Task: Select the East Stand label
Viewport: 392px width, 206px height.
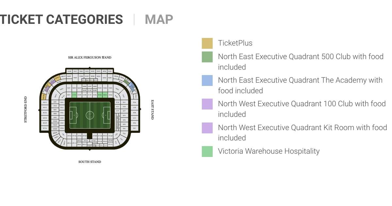Action: pos(152,110)
